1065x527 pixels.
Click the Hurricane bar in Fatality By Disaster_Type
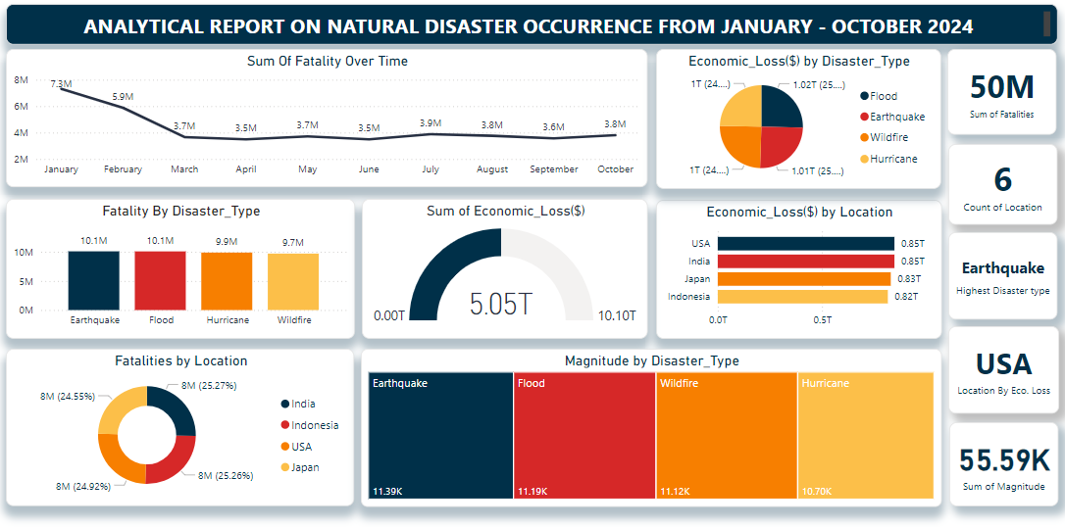[227, 281]
